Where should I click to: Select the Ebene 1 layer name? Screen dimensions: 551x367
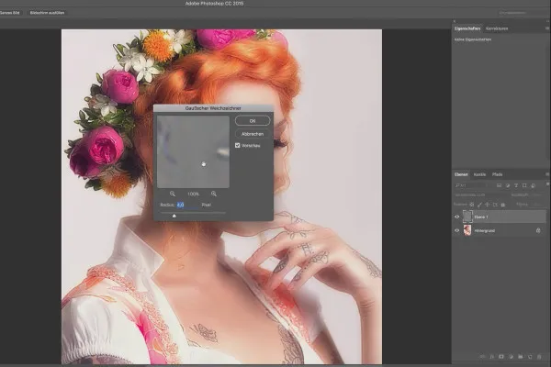click(x=481, y=217)
